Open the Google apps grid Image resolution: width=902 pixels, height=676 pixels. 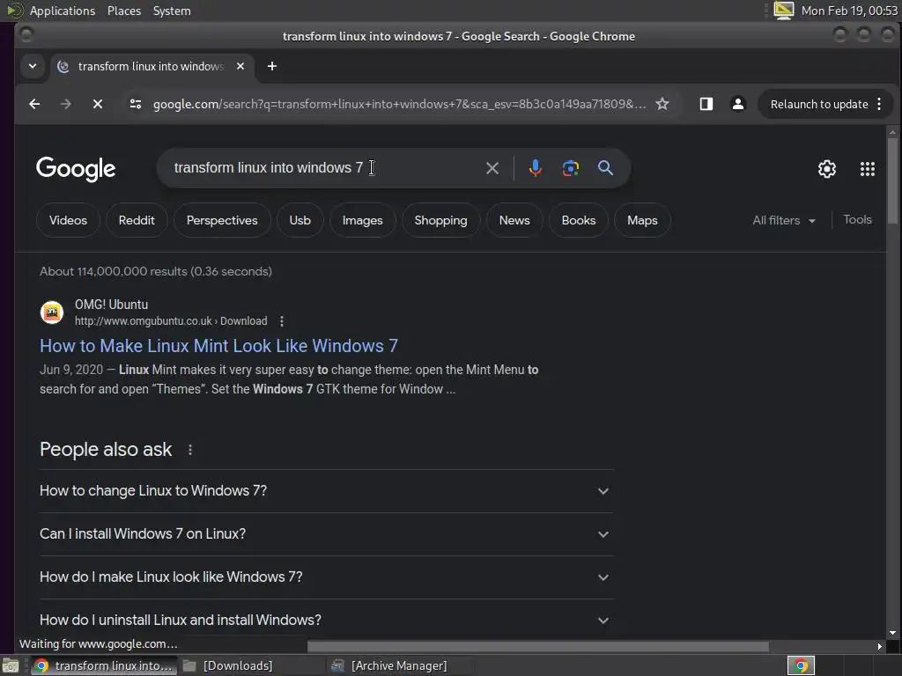[x=868, y=169]
